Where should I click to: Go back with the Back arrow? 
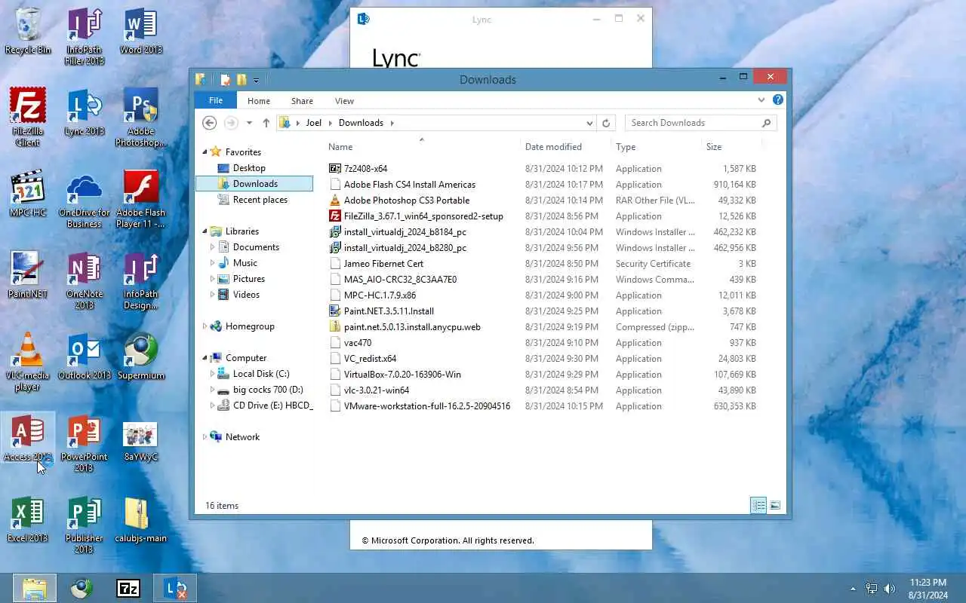210,123
